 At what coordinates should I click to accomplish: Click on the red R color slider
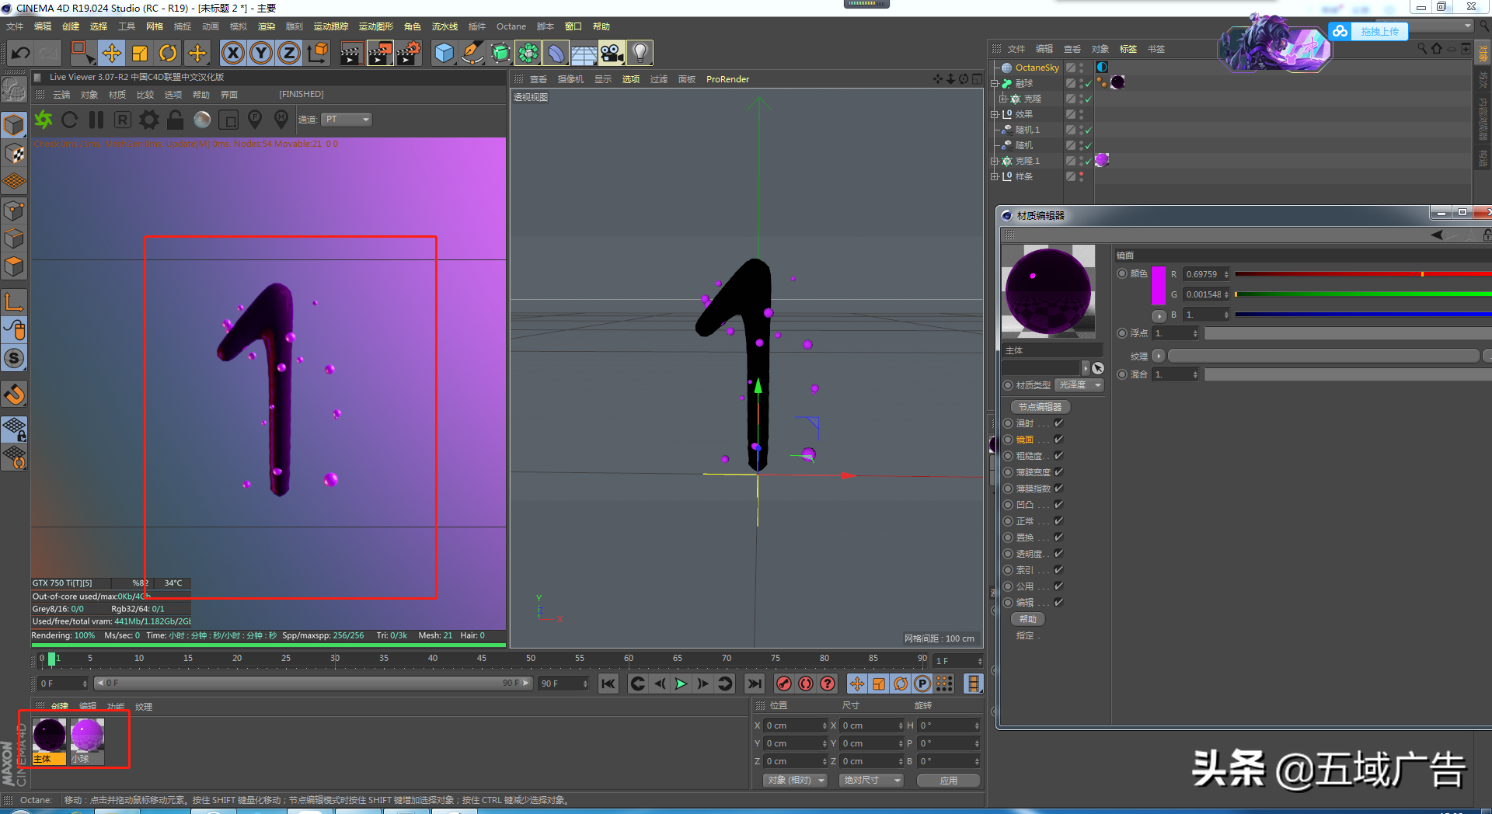pos(1363,274)
